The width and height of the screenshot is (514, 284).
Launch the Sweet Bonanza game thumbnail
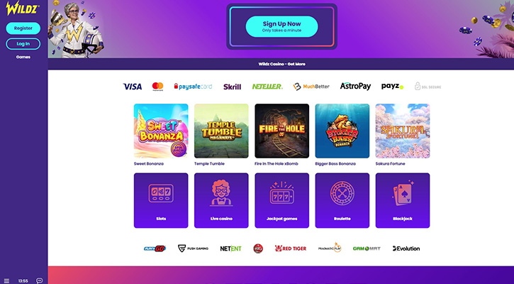tap(161, 131)
